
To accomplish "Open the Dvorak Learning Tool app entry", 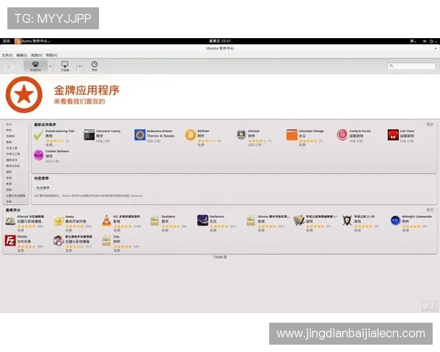I will click(55, 137).
